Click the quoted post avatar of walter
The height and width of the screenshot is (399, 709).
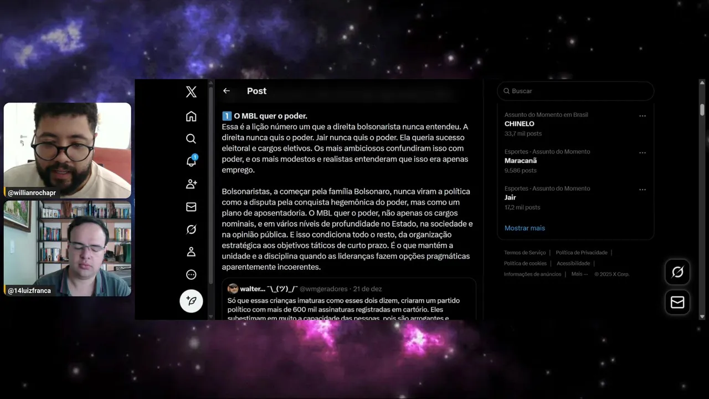233,289
